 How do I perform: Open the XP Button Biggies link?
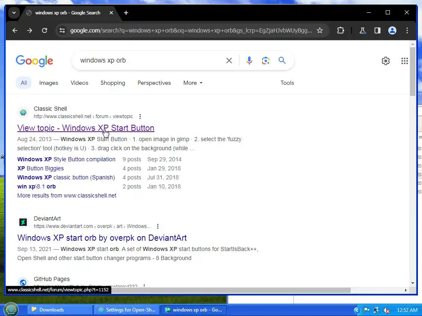41,168
